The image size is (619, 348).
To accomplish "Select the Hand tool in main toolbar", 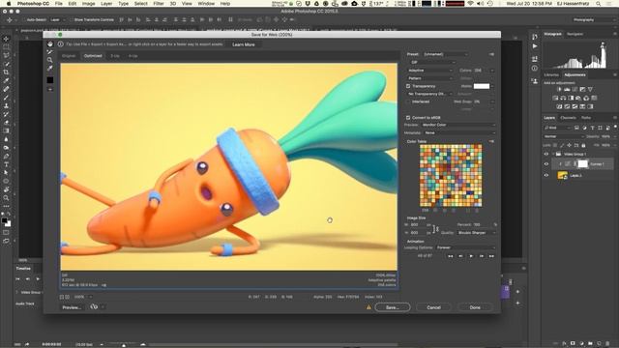I will tap(7, 189).
